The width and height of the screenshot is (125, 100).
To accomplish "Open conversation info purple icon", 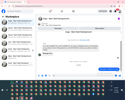I will 119,19.
